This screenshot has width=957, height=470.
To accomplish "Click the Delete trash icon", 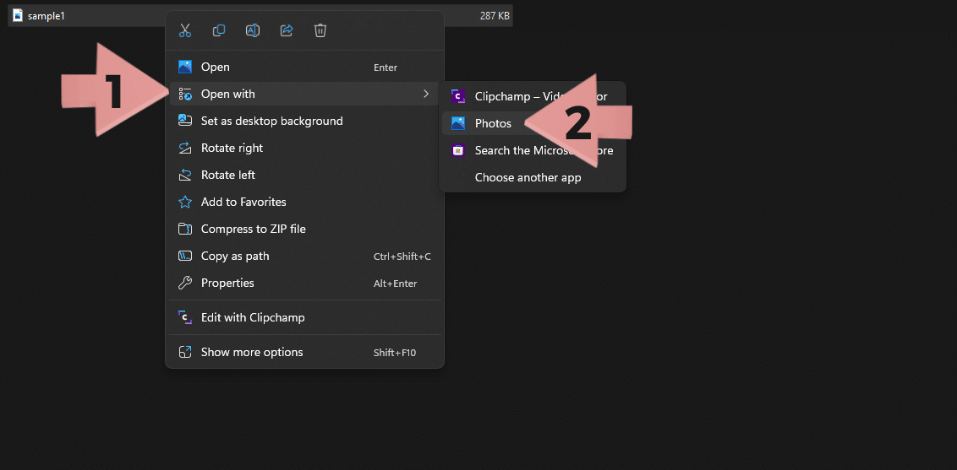I will click(320, 30).
